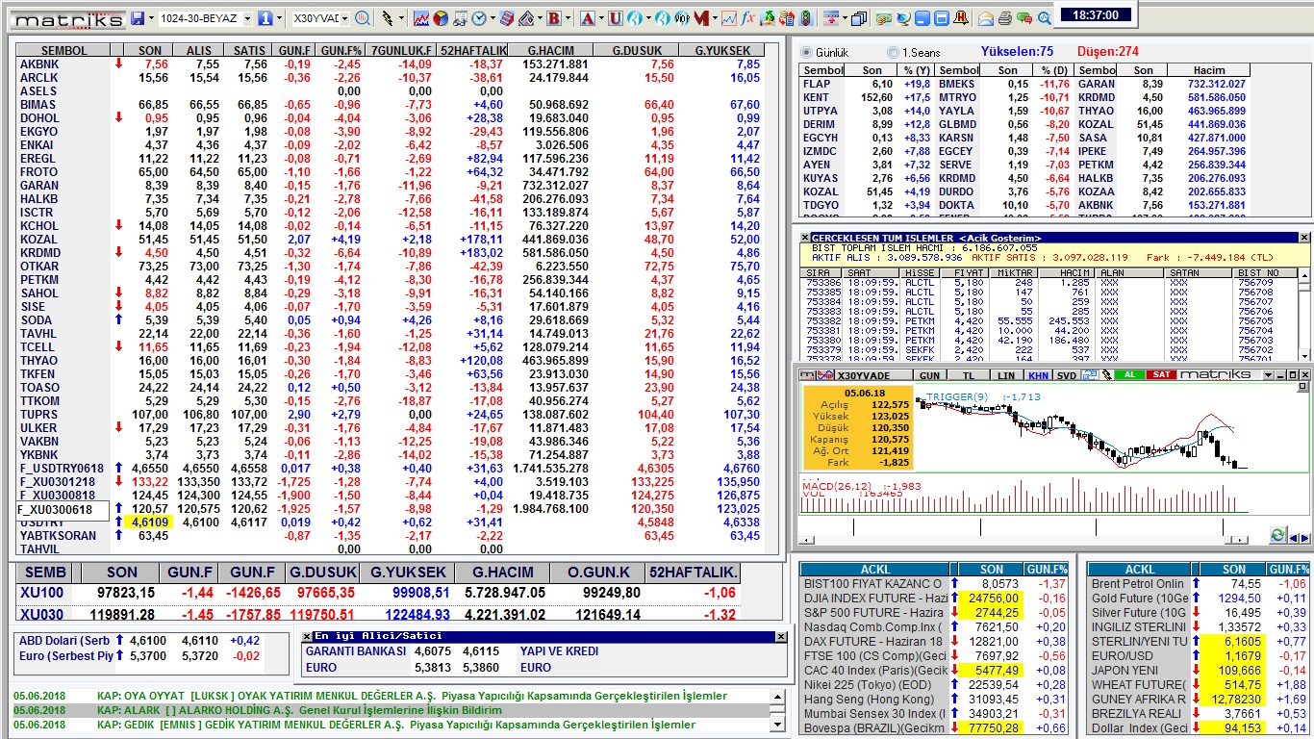Click the green refresh icon under chart
The height and width of the screenshot is (739, 1314).
point(1277,535)
